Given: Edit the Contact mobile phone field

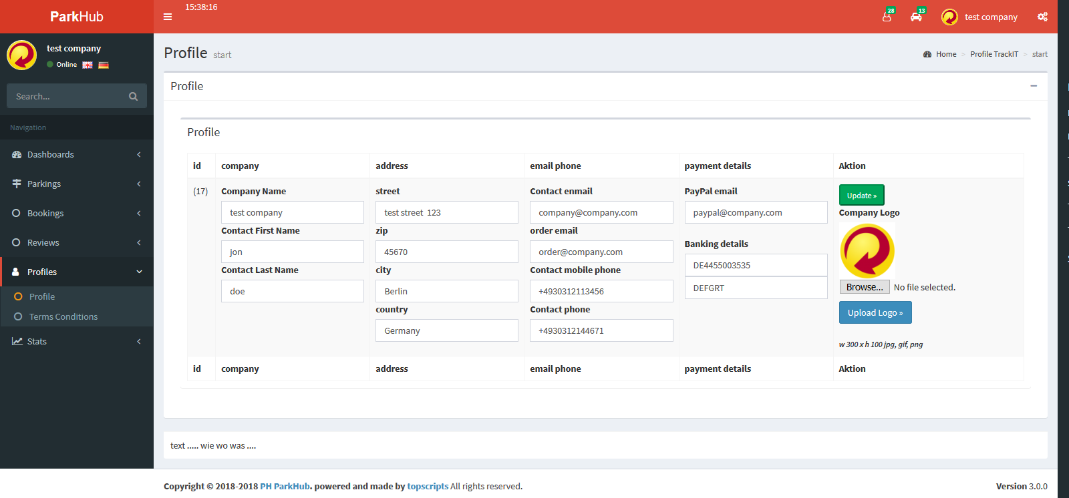Looking at the screenshot, I should click(x=601, y=291).
